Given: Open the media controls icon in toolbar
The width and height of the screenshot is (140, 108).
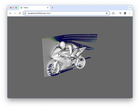Looking at the screenshot, I should tap(120, 13).
